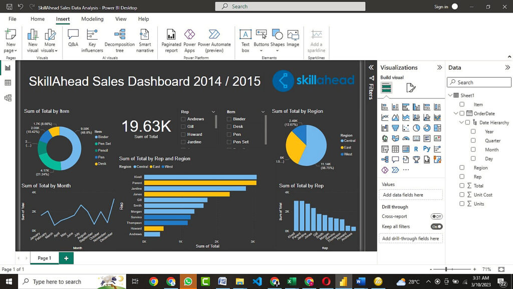Toggle the Cross-report switch
Viewport: 513px width, 289px height.
tap(436, 216)
